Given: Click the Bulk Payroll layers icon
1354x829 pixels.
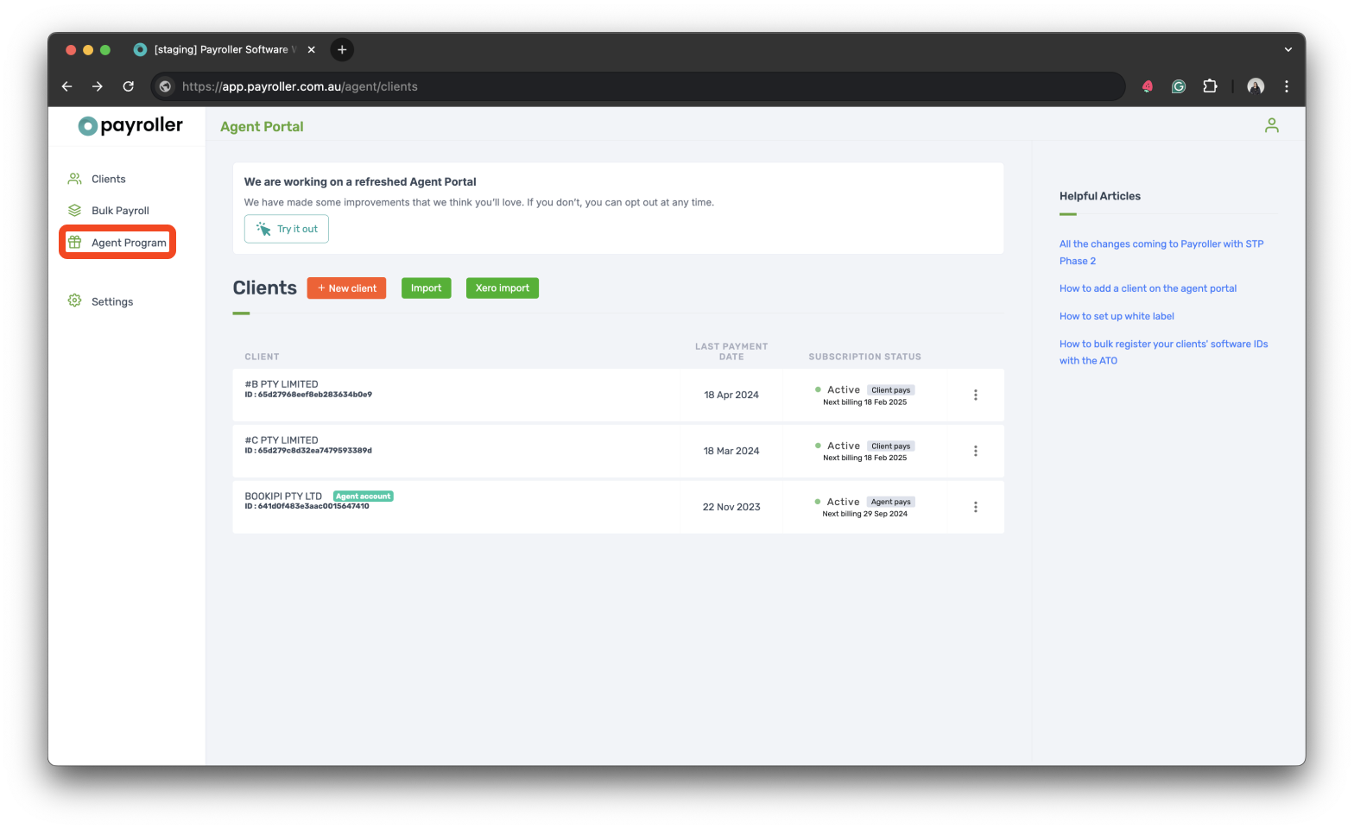Looking at the screenshot, I should pyautogui.click(x=74, y=211).
